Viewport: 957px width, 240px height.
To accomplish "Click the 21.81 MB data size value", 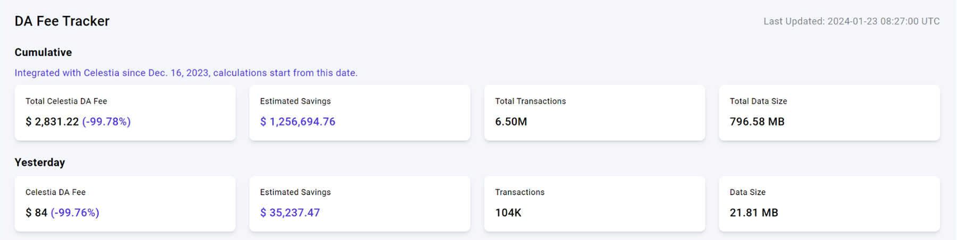I will [x=754, y=213].
